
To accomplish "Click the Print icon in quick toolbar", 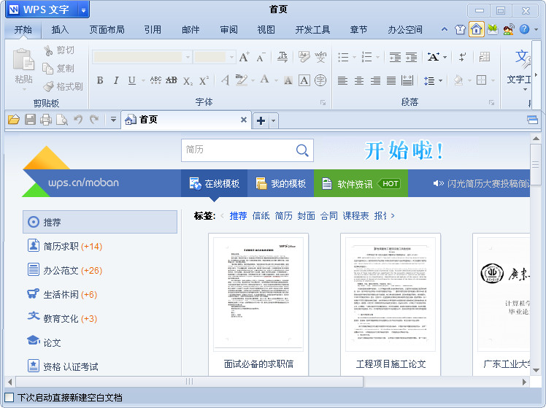I will coord(46,120).
